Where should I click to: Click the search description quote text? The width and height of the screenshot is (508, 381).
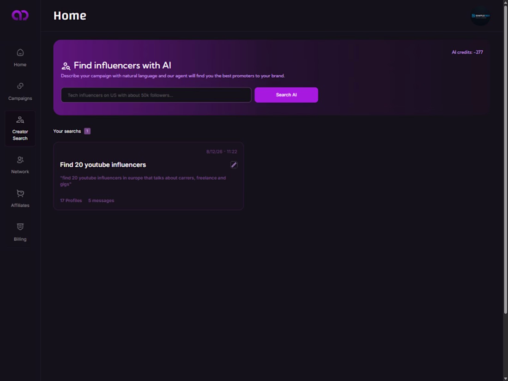tap(143, 181)
